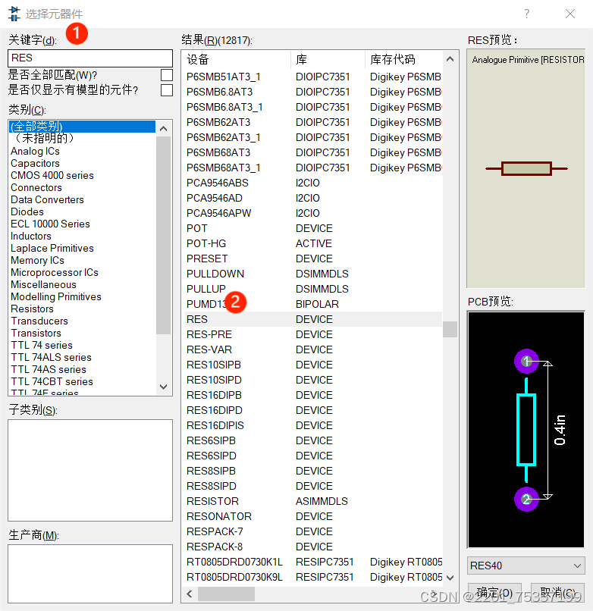Select the RESPACK-8 result row

click(x=313, y=547)
